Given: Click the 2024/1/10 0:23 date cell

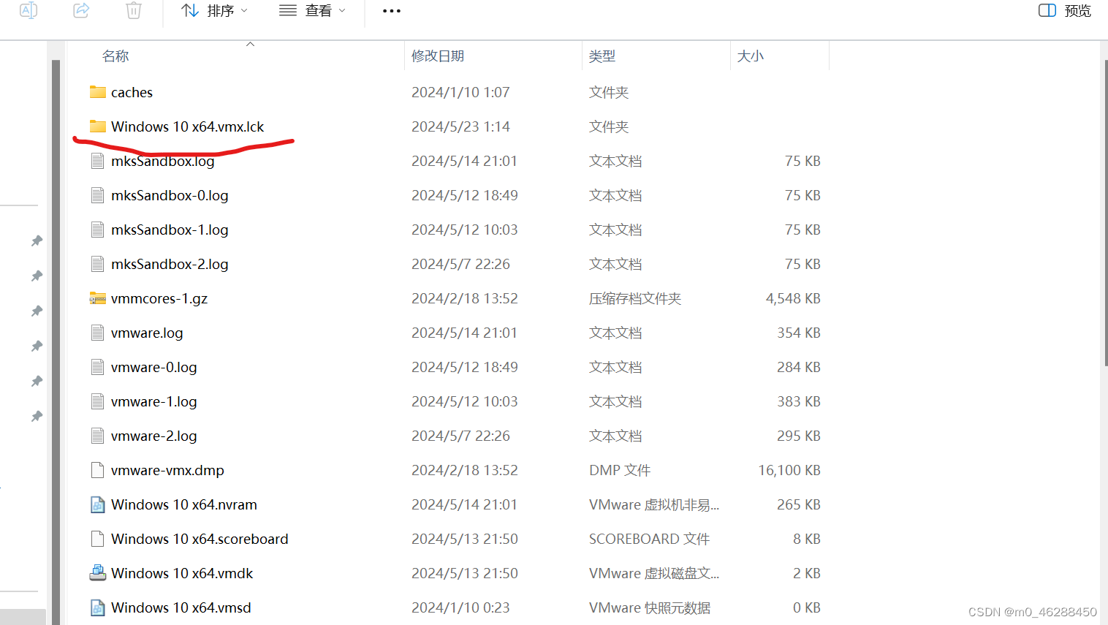Looking at the screenshot, I should (460, 607).
